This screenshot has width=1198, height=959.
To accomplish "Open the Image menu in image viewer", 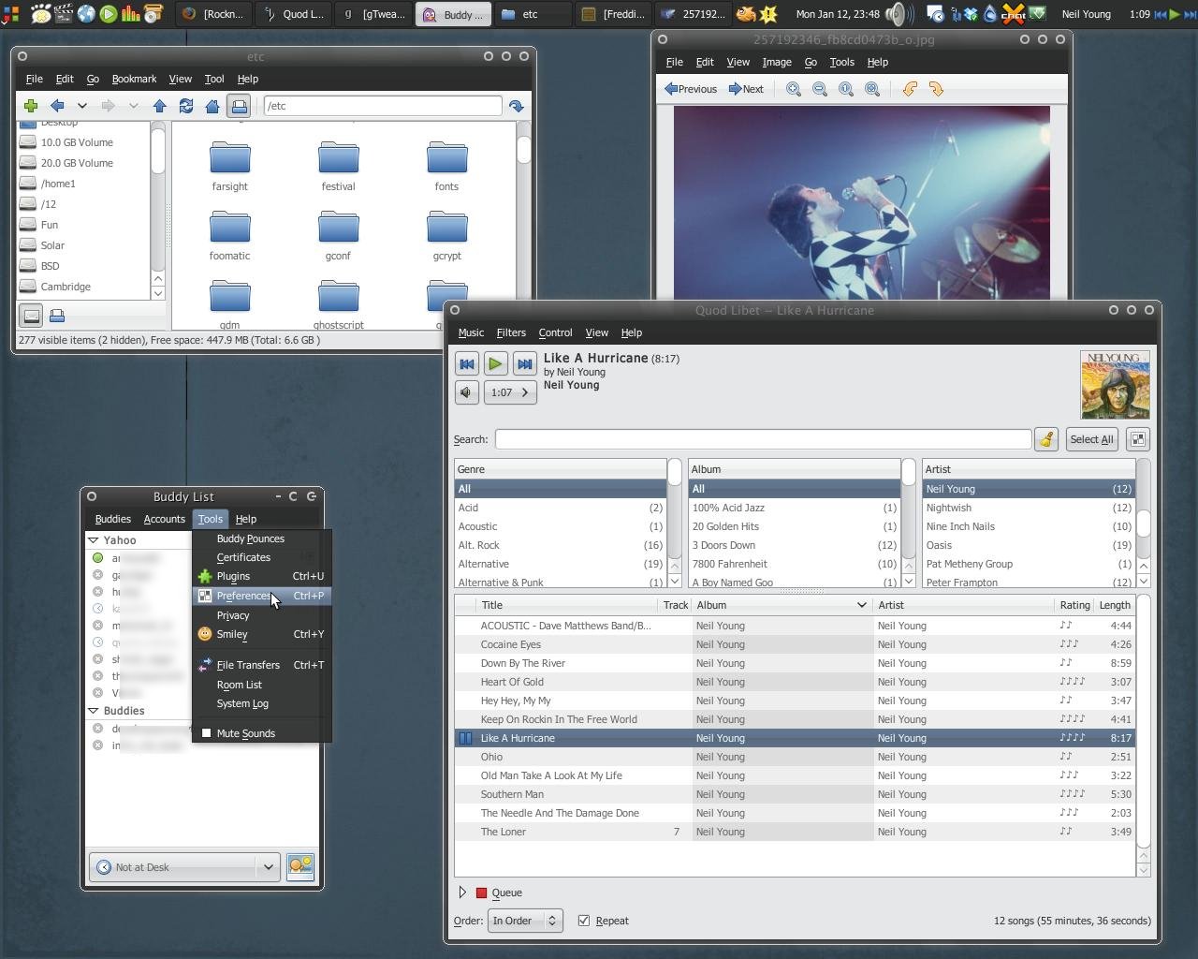I will click(777, 62).
